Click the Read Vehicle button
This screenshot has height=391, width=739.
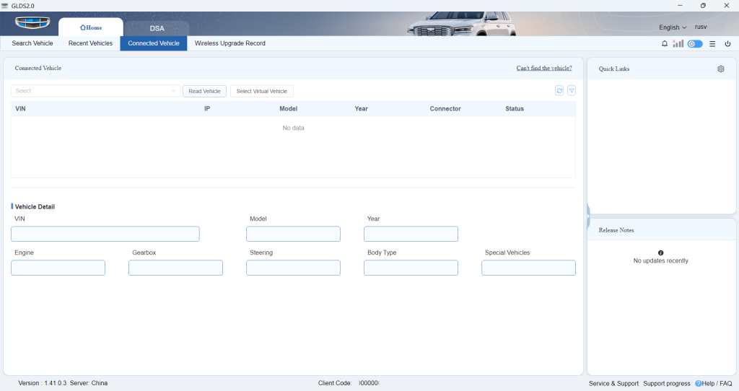[204, 91]
